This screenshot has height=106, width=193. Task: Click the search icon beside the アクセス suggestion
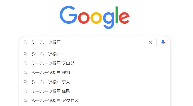(x=26, y=101)
